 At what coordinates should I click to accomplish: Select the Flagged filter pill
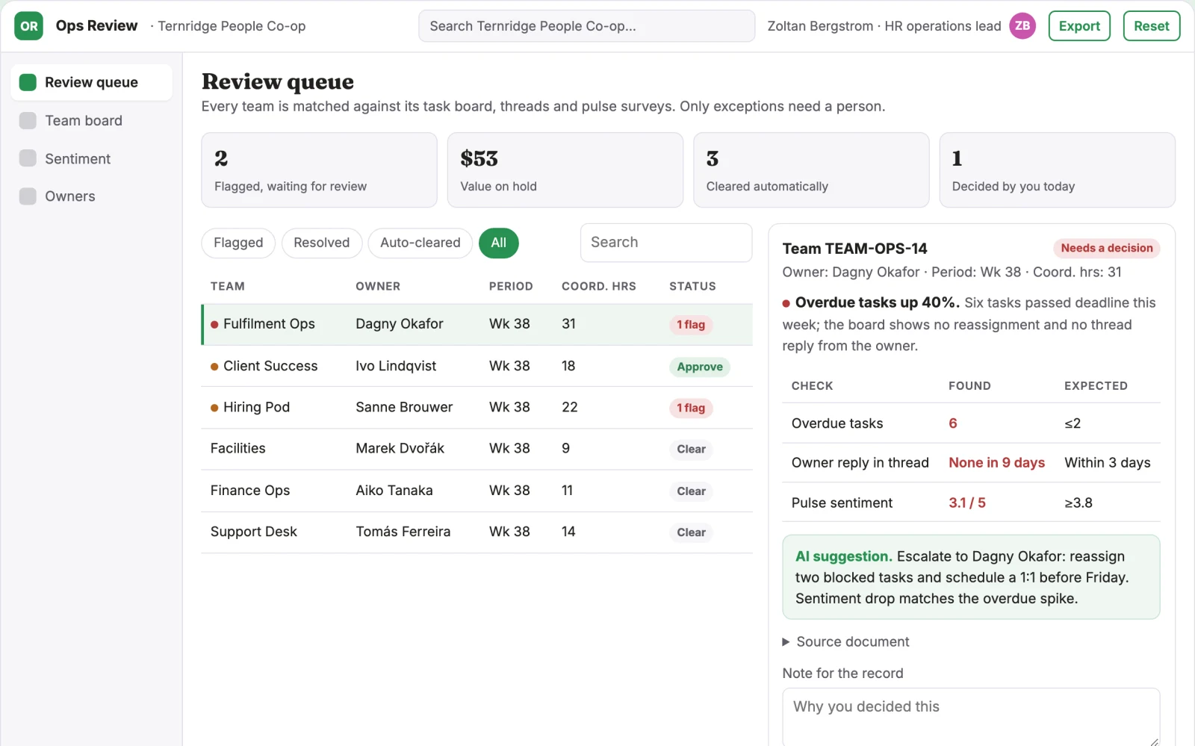click(x=238, y=243)
